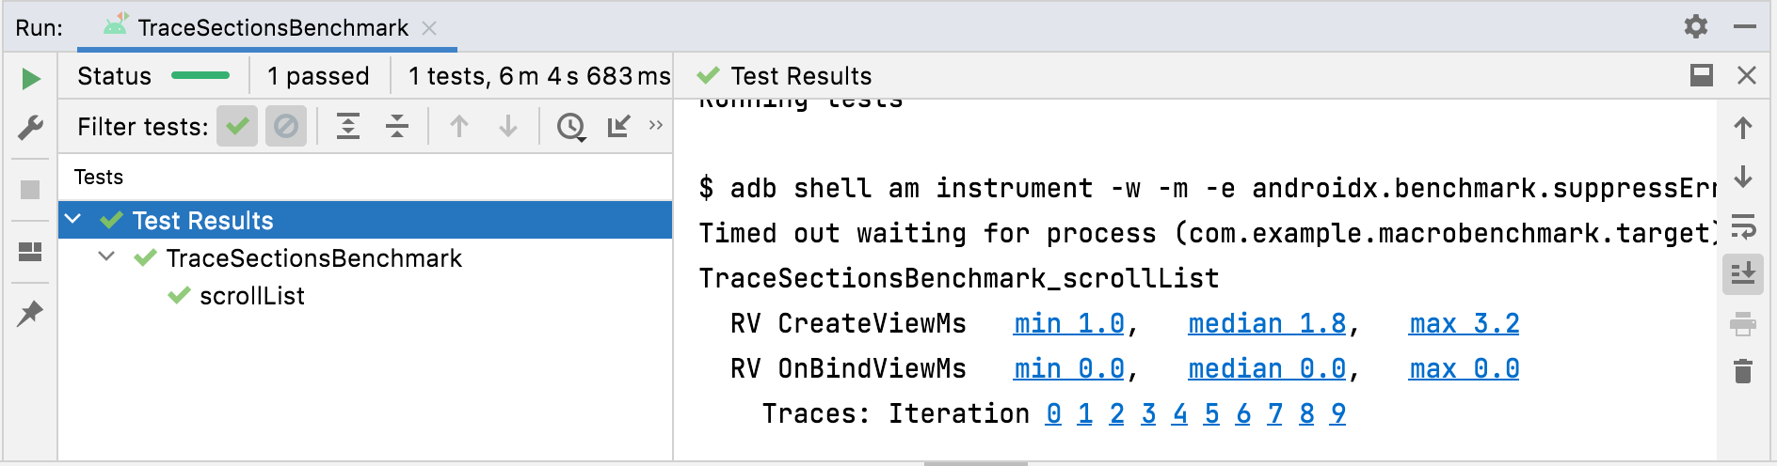
Task: Expand all tests in the tree
Action: 348,126
